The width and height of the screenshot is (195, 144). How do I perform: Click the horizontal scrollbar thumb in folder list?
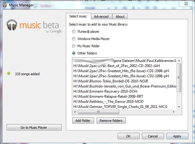click(98, 112)
